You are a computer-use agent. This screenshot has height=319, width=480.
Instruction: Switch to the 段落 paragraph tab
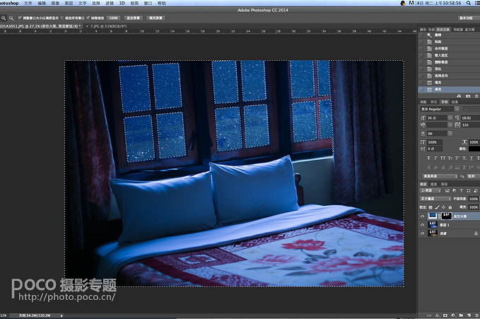[455, 102]
